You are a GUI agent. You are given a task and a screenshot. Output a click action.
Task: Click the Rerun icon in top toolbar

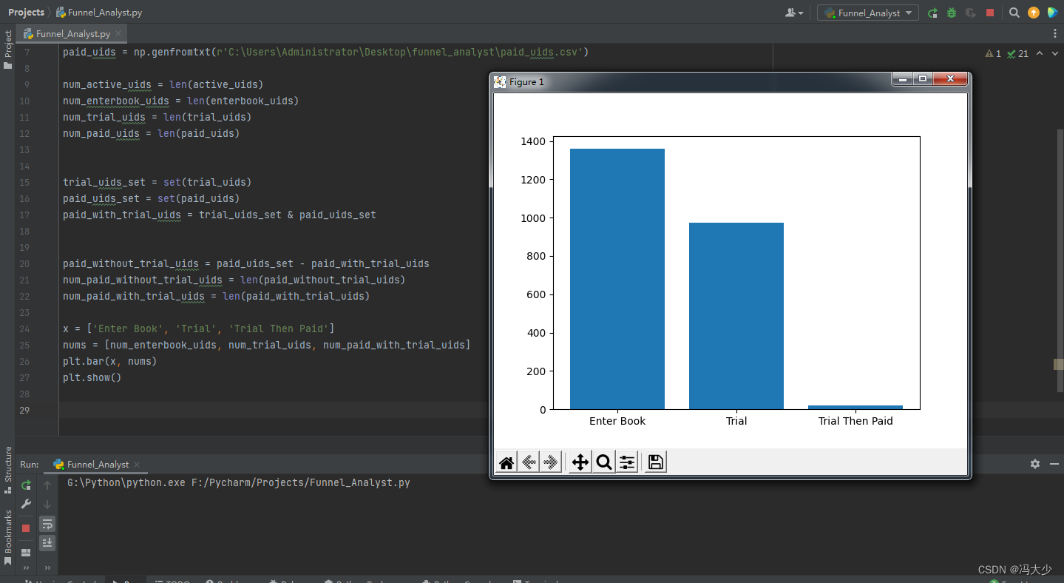click(x=933, y=13)
